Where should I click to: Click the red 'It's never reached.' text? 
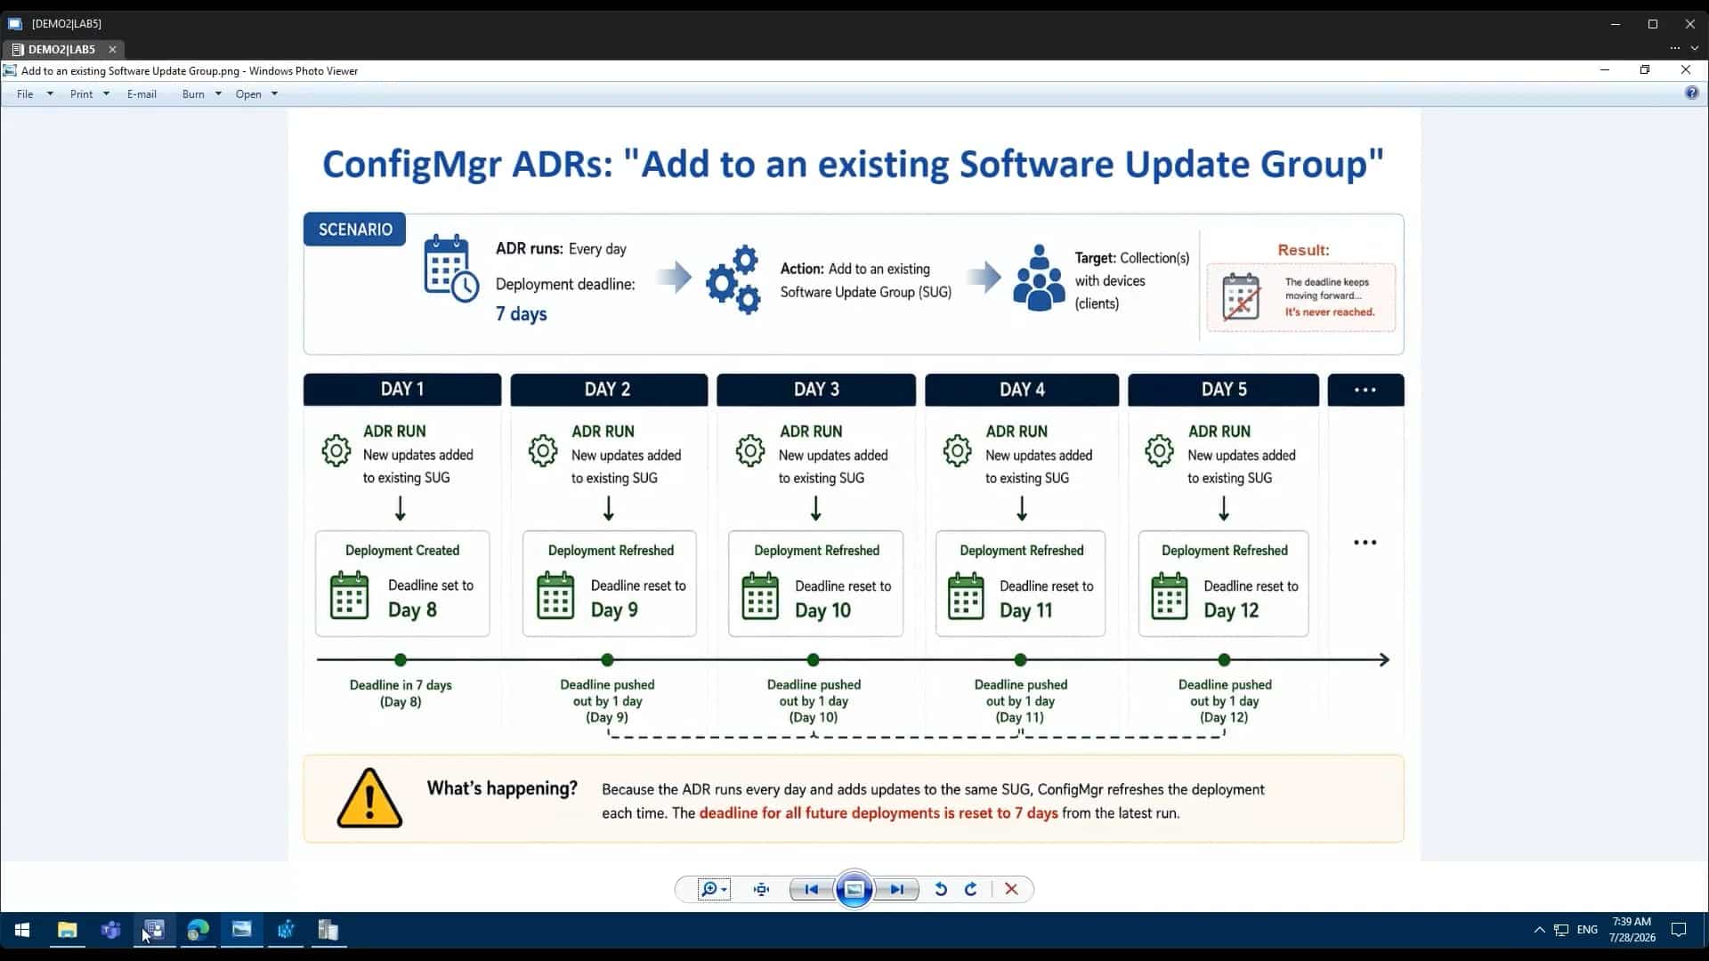(x=1330, y=312)
